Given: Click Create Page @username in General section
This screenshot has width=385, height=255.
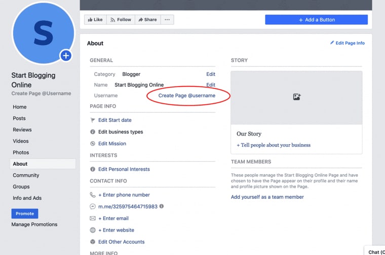Looking at the screenshot, I should tap(186, 96).
